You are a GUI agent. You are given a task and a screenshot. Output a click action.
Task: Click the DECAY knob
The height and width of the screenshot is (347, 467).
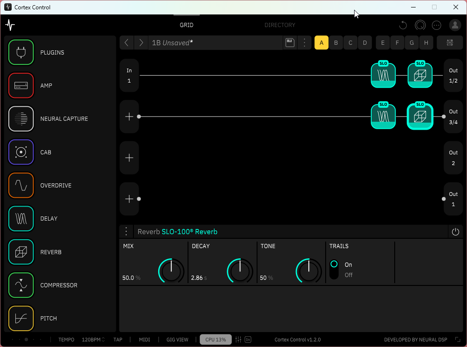(240, 271)
